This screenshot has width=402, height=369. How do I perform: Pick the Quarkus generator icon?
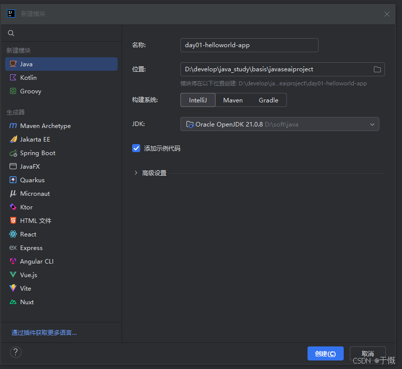13,180
